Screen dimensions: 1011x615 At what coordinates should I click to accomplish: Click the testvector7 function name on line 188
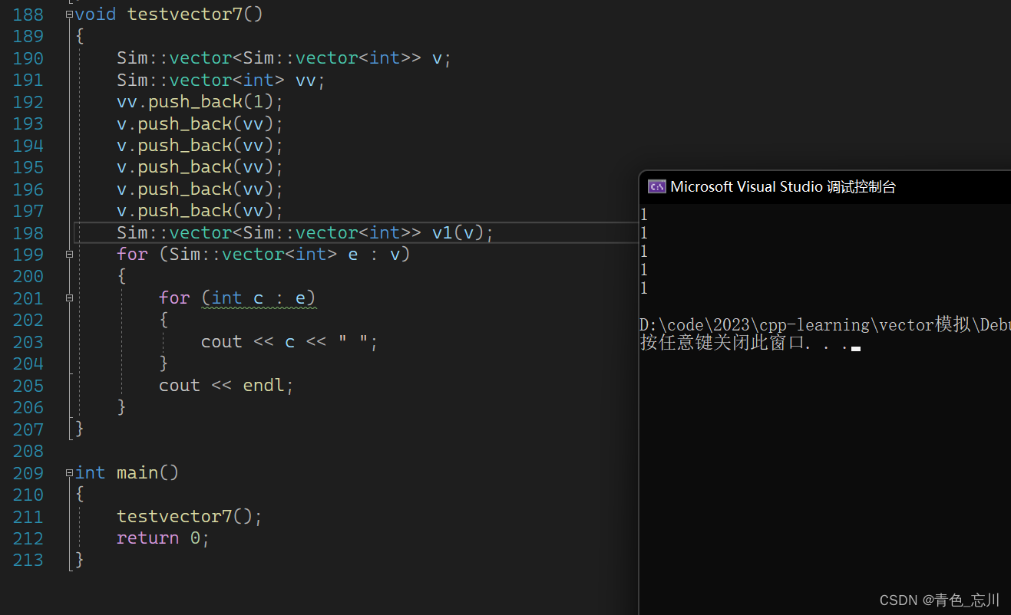(184, 15)
